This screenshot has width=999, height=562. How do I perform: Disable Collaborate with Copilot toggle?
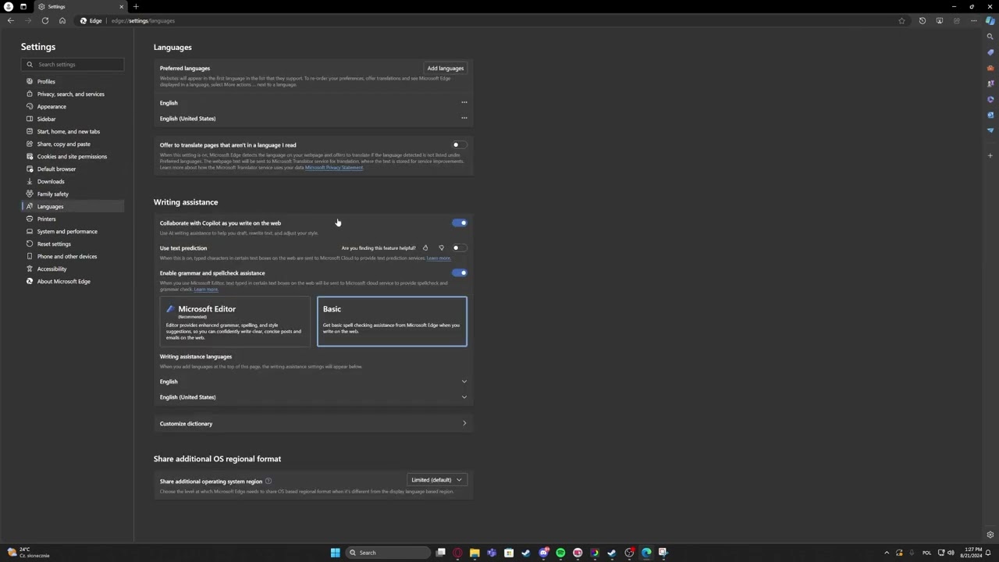459,223
